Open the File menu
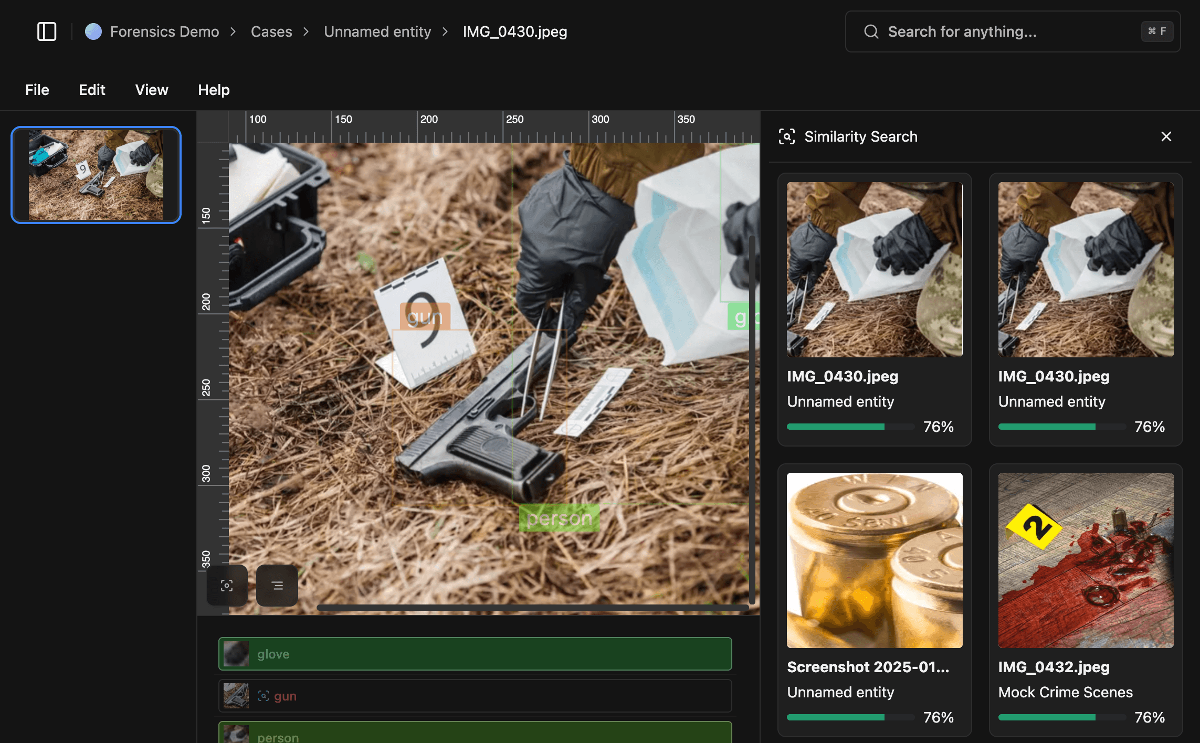Image resolution: width=1200 pixels, height=743 pixels. point(37,90)
